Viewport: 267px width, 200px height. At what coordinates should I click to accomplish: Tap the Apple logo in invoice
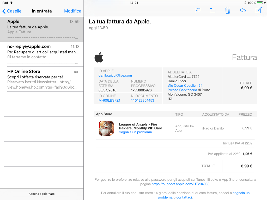(99, 58)
